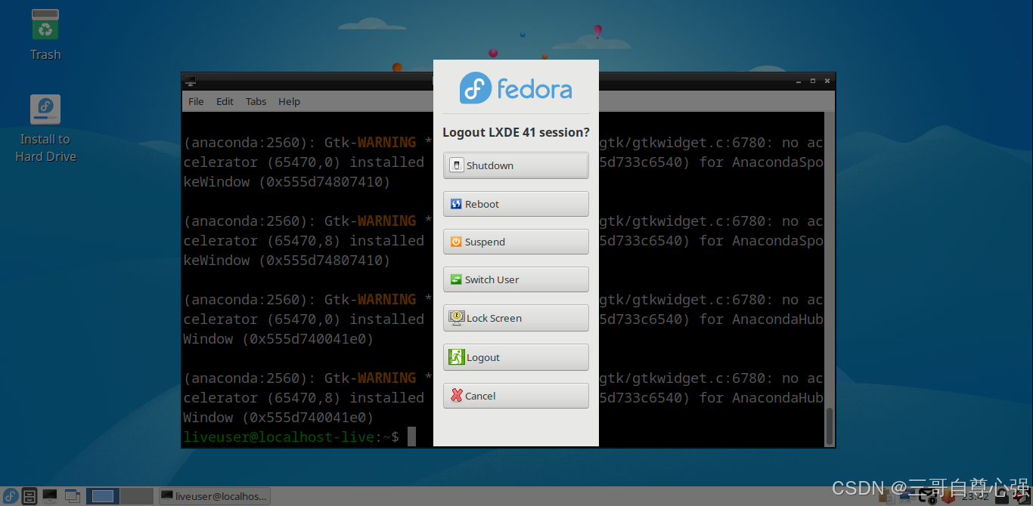Viewport: 1033px width, 506px height.
Task: Choose Lock Screen in the dialog
Action: click(516, 318)
